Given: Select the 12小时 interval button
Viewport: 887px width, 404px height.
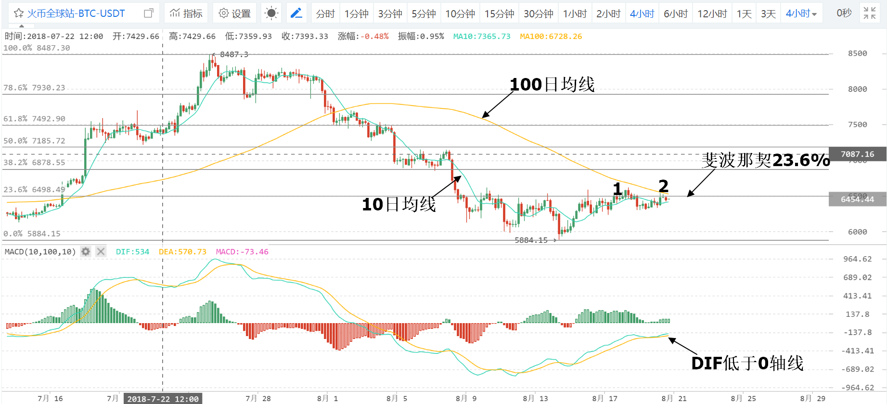Looking at the screenshot, I should pos(712,13).
